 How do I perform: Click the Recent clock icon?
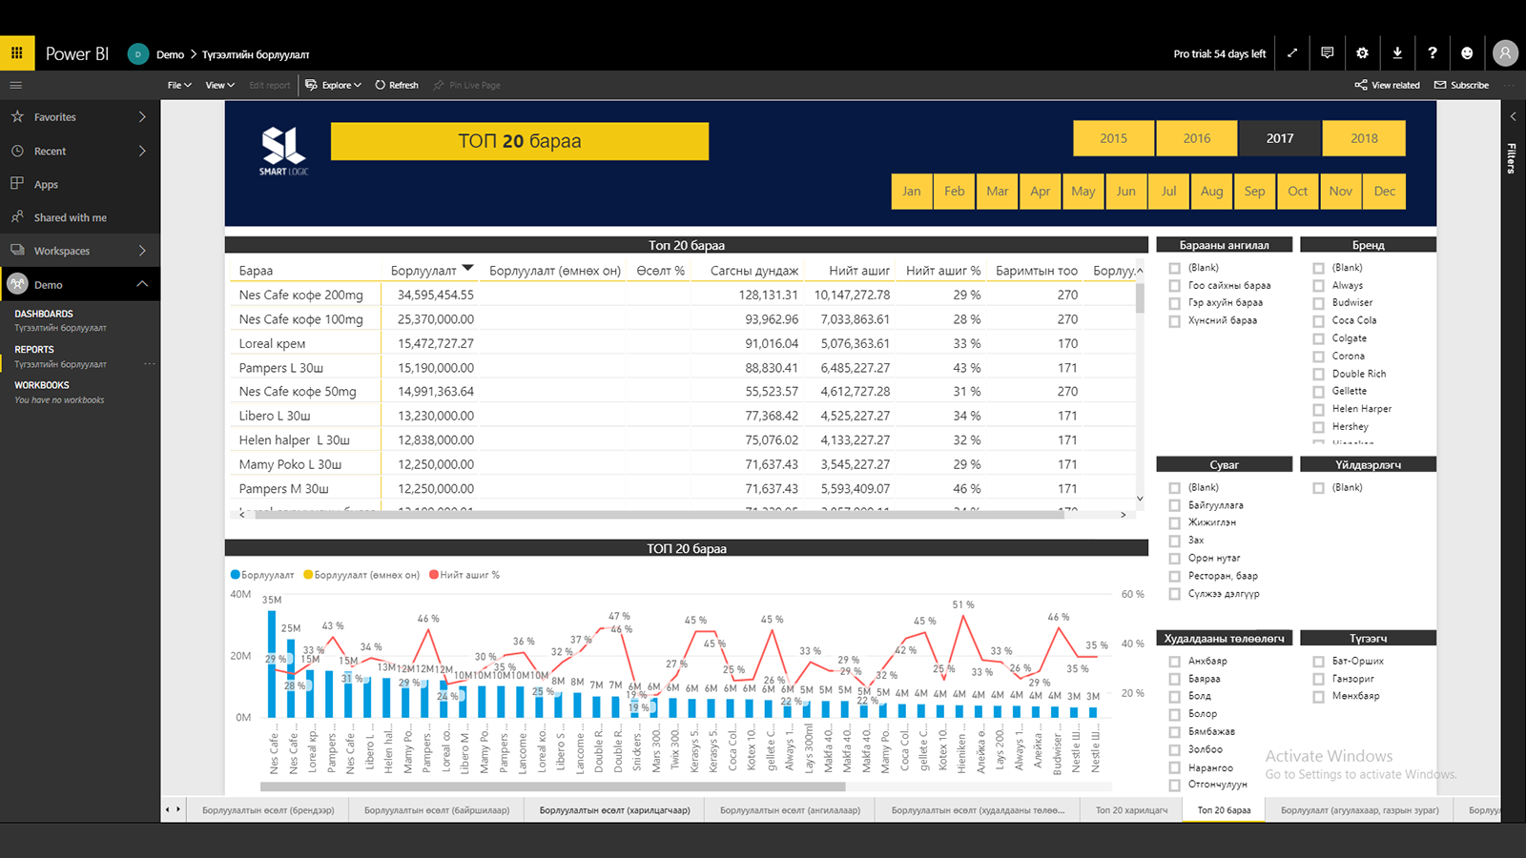pyautogui.click(x=17, y=151)
